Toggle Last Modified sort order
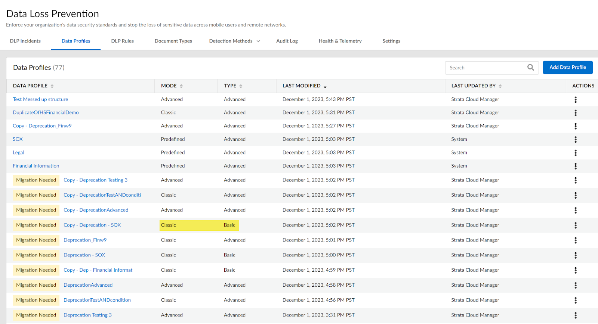The image size is (598, 324). pyautogui.click(x=325, y=86)
